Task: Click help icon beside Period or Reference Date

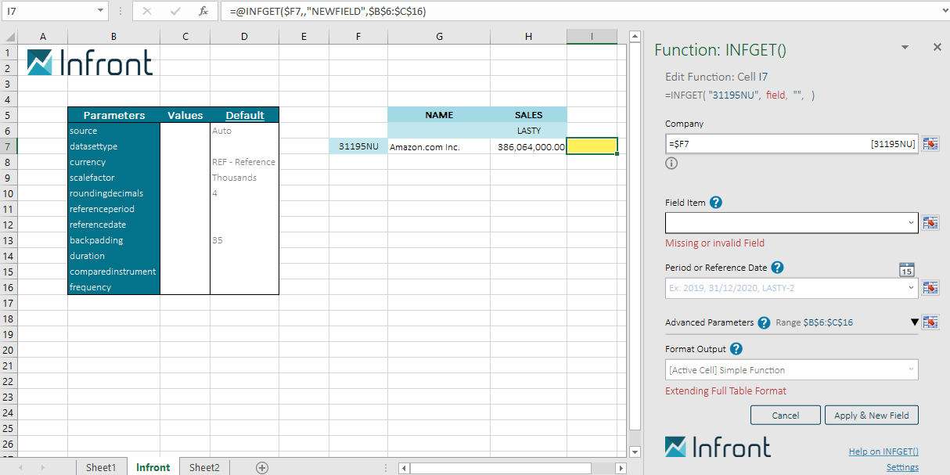Action: [777, 267]
